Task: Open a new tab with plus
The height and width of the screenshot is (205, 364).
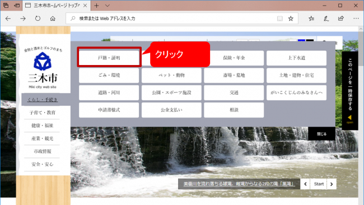Action: 96,6
